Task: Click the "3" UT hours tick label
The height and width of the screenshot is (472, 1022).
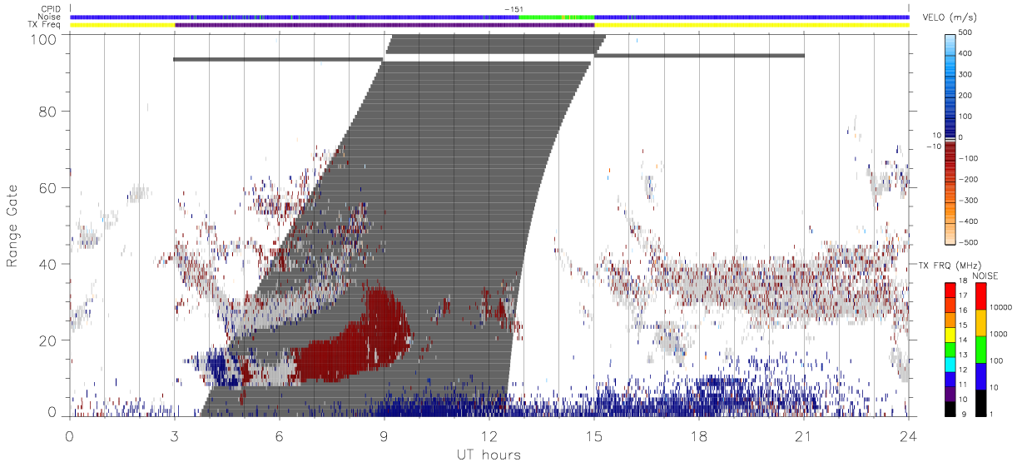Action: click(x=174, y=435)
